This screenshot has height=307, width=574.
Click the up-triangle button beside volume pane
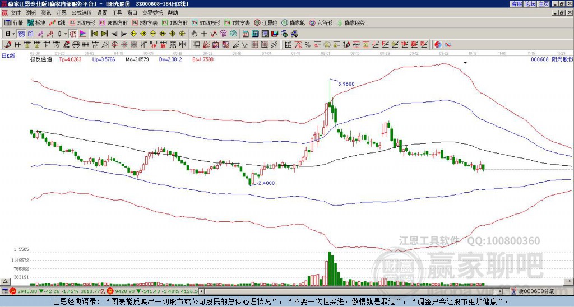(5, 281)
